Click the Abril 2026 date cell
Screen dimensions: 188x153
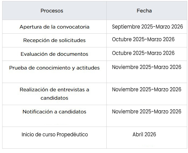(147, 138)
